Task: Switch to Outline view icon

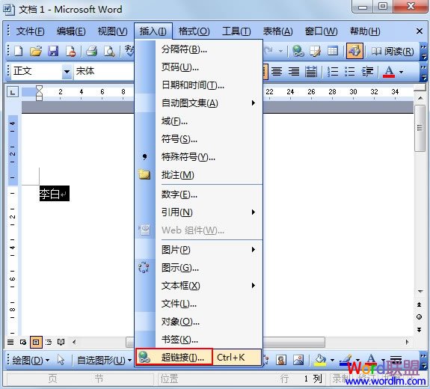Action: (49, 342)
